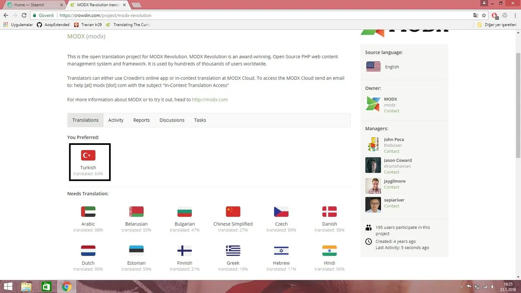Open the Travian tr29 bookmark
Screen dimensions: 521x293
88,25
